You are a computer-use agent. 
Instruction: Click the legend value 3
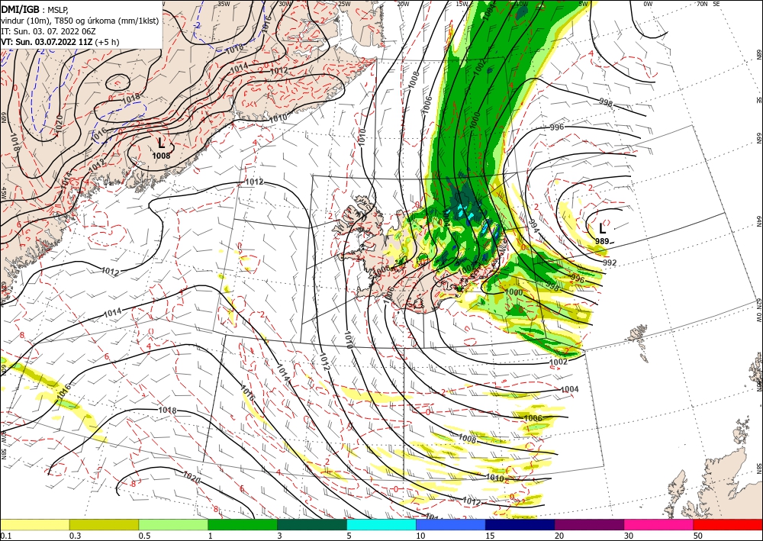click(x=280, y=536)
